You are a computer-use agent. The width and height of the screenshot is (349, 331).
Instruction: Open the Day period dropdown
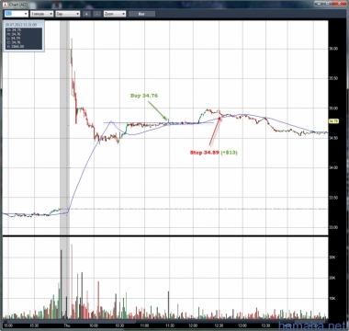tap(68, 14)
